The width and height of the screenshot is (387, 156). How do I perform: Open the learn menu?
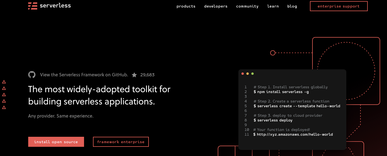pyautogui.click(x=273, y=6)
